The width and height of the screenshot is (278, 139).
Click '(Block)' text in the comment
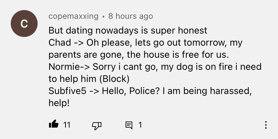point(114,79)
